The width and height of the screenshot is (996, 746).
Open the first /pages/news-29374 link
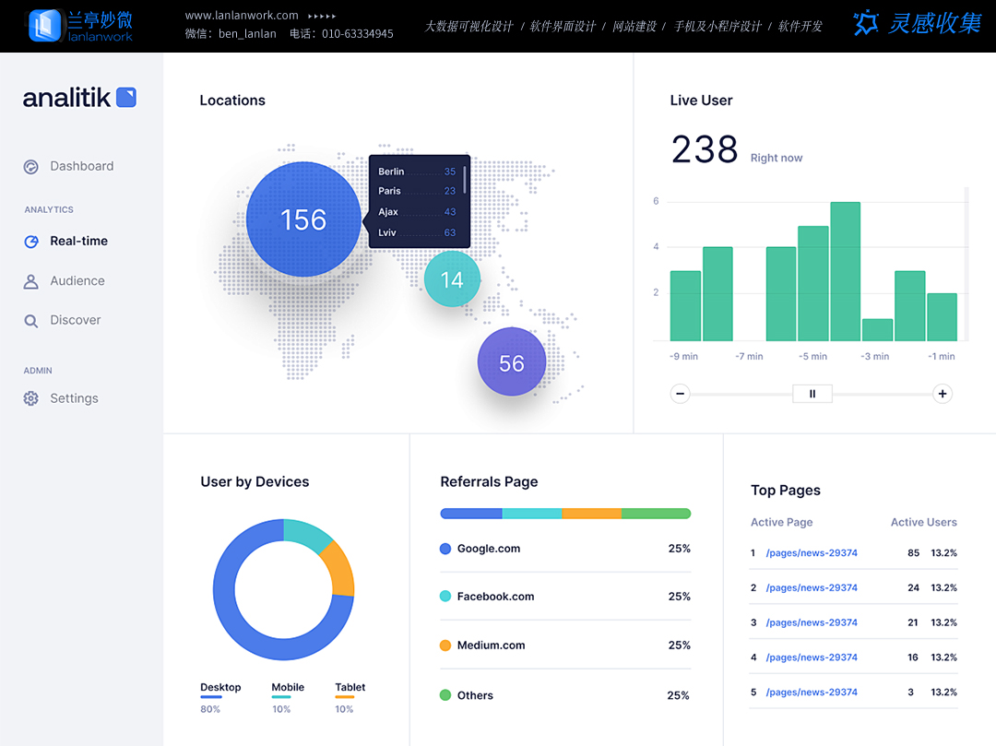click(x=812, y=553)
